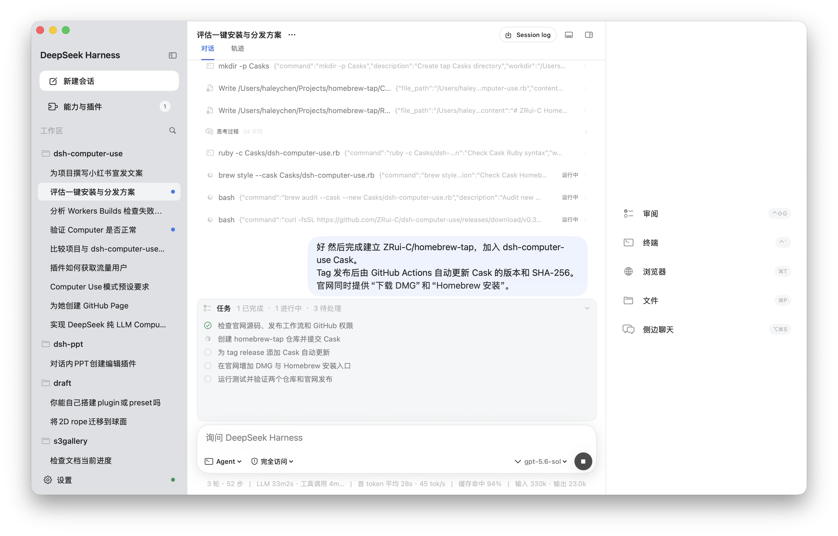Click in-progress task 创建 homebrew-tap 仓库 indicator
838x536 pixels.
click(208, 339)
